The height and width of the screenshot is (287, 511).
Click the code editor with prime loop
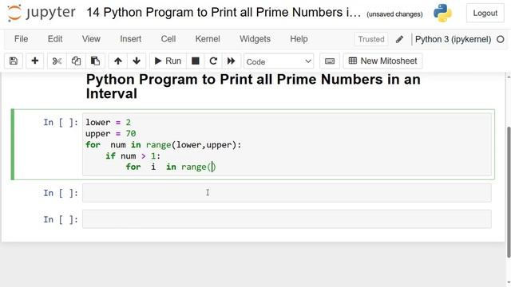[287, 144]
